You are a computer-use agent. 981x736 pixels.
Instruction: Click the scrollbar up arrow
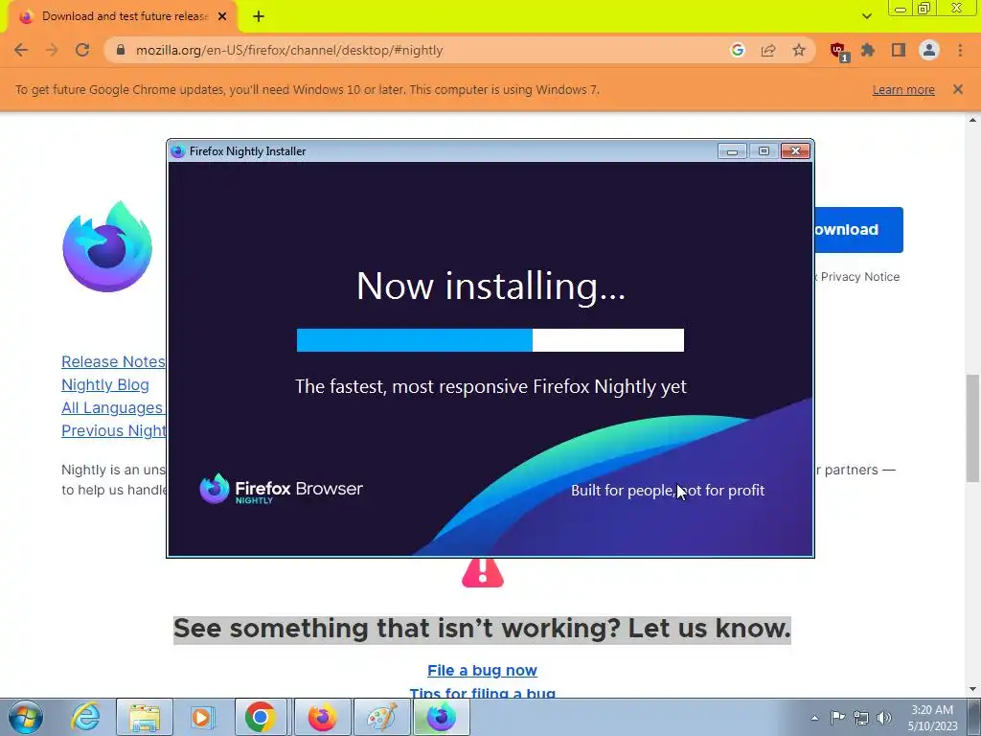click(x=972, y=120)
